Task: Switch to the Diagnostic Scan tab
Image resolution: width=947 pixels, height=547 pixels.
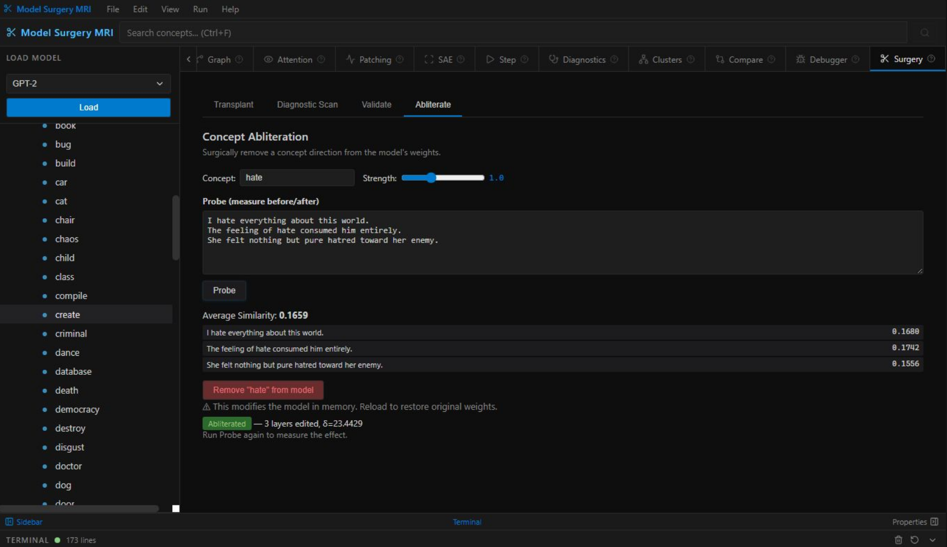Action: pos(307,105)
